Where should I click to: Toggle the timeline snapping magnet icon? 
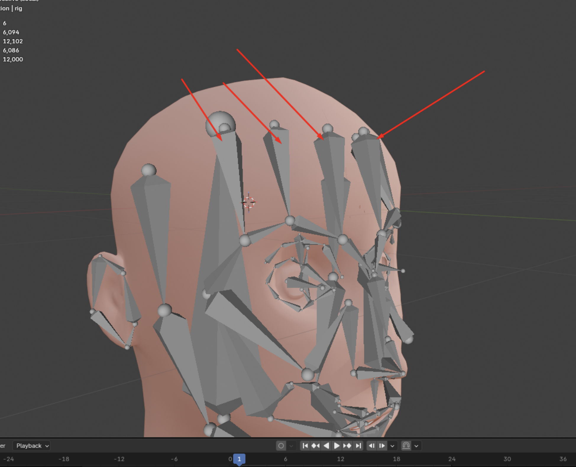[x=406, y=445]
